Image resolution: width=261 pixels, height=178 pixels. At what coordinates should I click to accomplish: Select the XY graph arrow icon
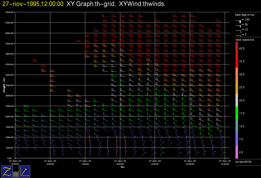(x=24, y=172)
